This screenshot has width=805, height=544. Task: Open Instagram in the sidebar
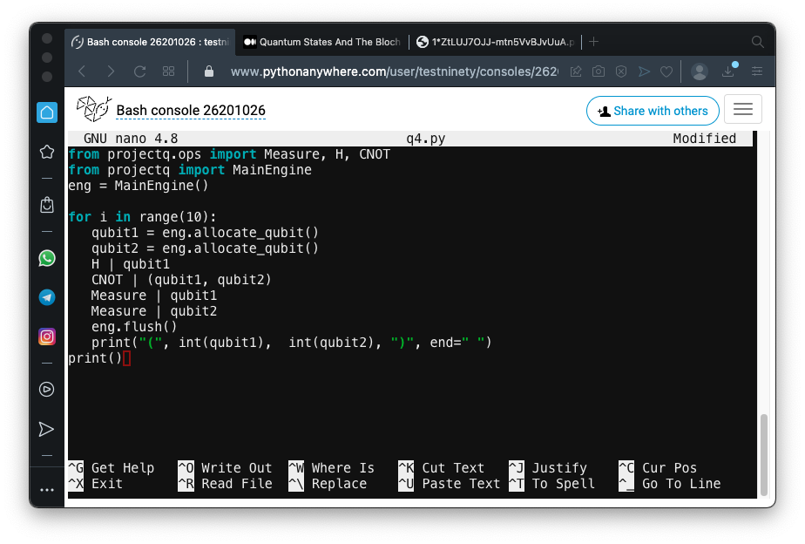point(47,337)
